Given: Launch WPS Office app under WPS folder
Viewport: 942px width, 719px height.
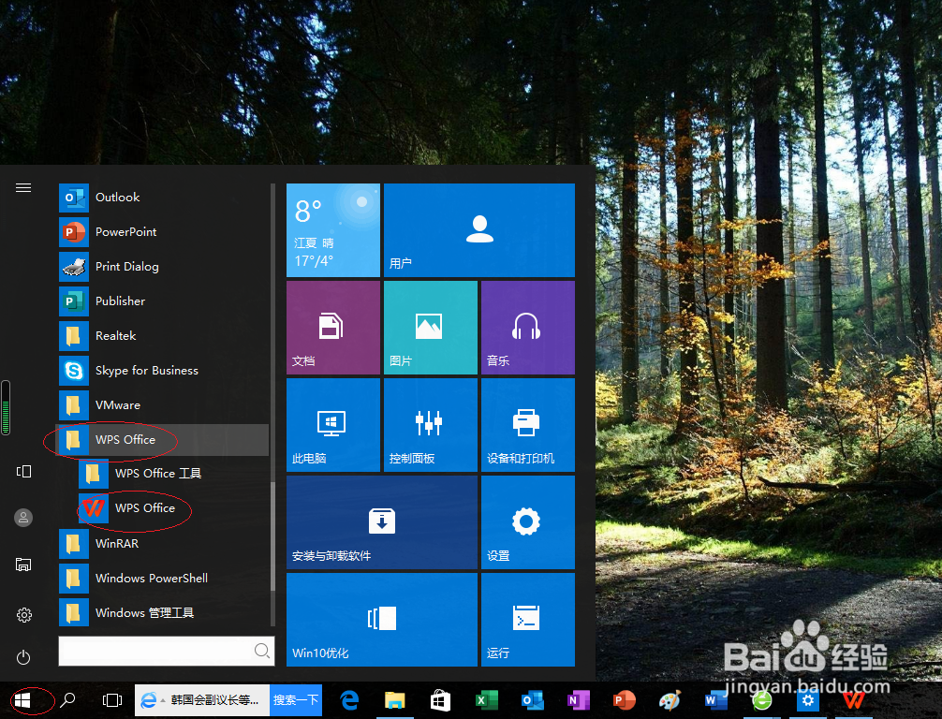Looking at the screenshot, I should point(173,508).
